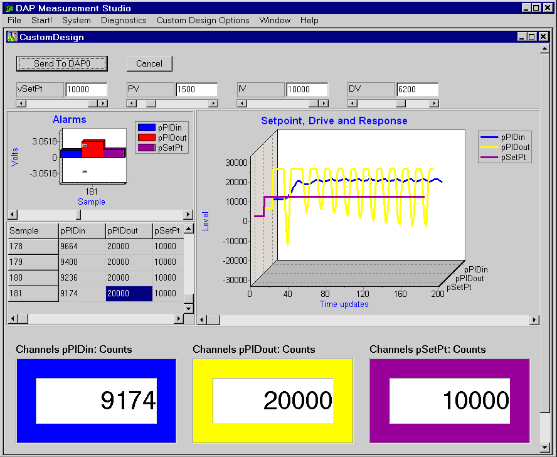This screenshot has height=457, width=557.
Task: Click the DAP Measurement Studio application icon
Action: (9, 8)
